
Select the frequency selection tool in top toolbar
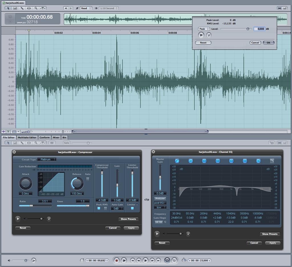[15, 8]
